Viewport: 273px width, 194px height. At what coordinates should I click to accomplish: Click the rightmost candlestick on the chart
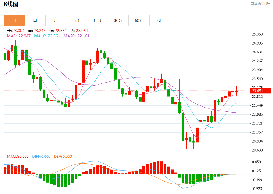pos(237,91)
